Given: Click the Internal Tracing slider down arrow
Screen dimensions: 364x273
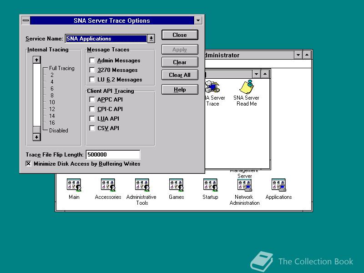Looking at the screenshot, I should [x=37, y=137].
